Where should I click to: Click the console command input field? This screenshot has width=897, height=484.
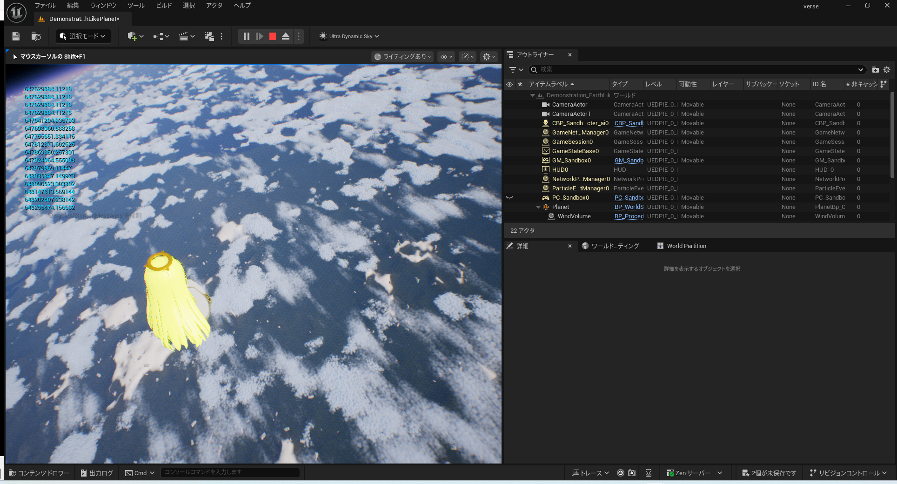[230, 472]
